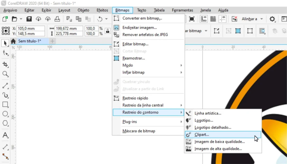Choose Reamostrar... entry

point(148,58)
